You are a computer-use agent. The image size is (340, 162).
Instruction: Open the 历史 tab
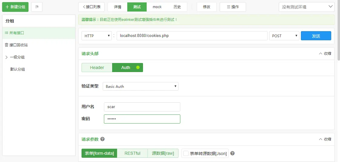click(x=177, y=7)
